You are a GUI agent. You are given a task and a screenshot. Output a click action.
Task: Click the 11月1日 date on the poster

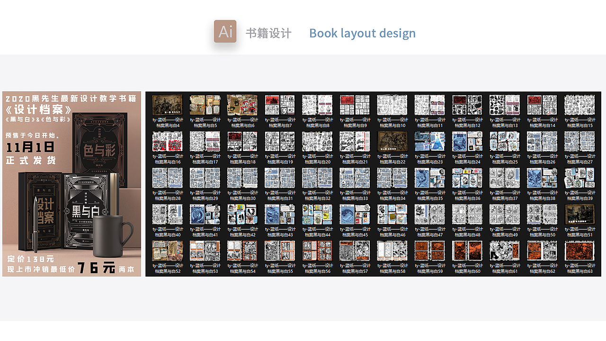tap(31, 147)
